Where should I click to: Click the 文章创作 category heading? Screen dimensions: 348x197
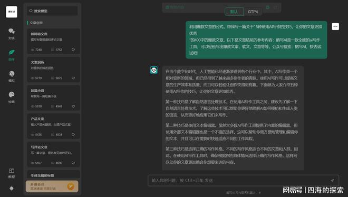[x=36, y=23]
